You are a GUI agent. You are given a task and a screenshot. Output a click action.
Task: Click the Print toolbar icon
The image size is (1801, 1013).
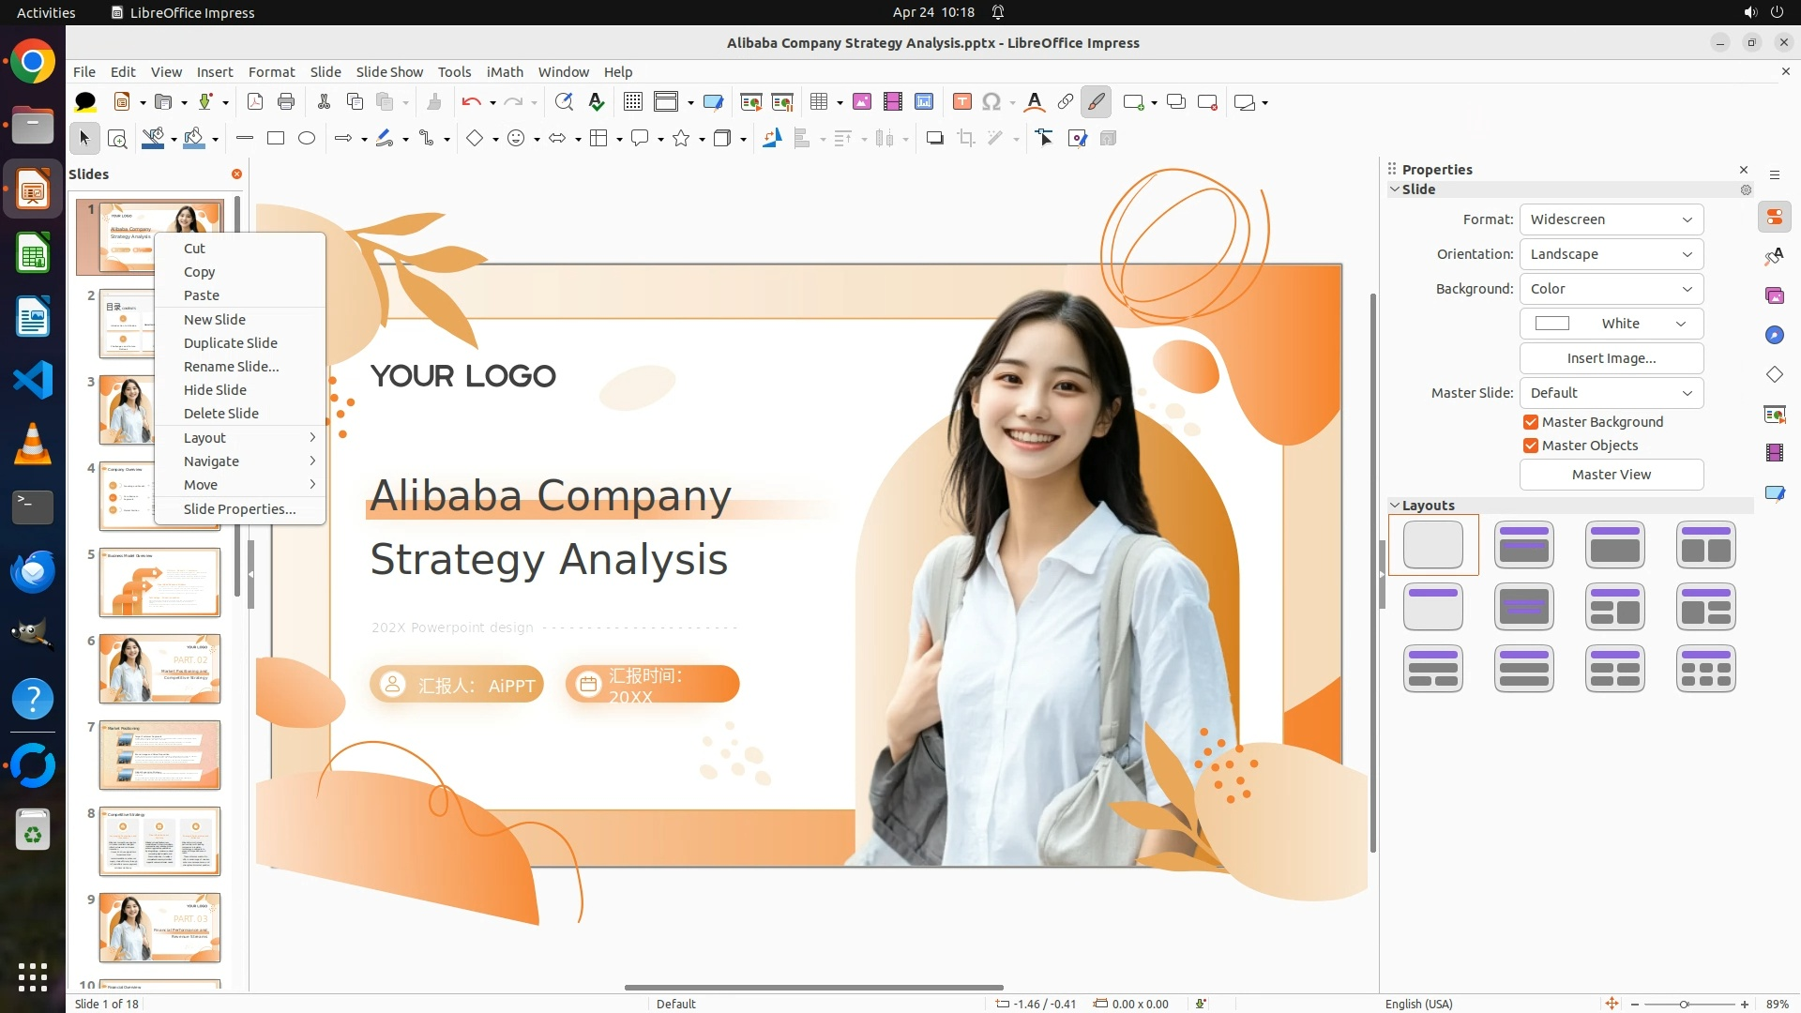pos(286,102)
